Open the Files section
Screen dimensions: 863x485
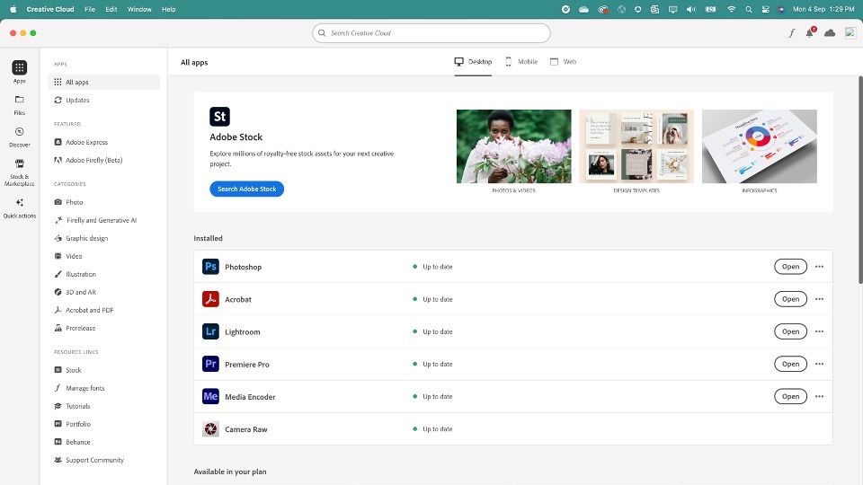19,105
